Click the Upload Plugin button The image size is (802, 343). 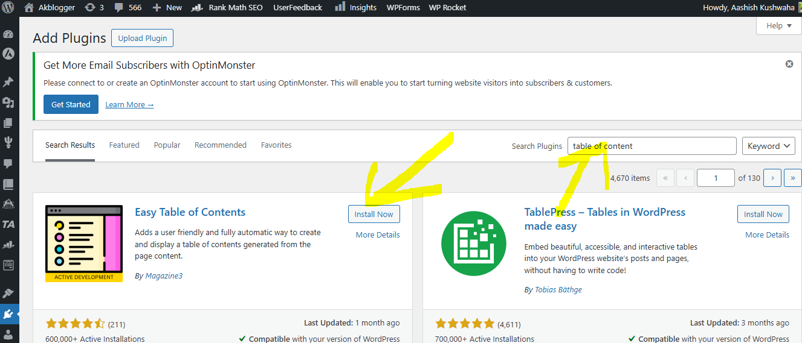point(143,38)
